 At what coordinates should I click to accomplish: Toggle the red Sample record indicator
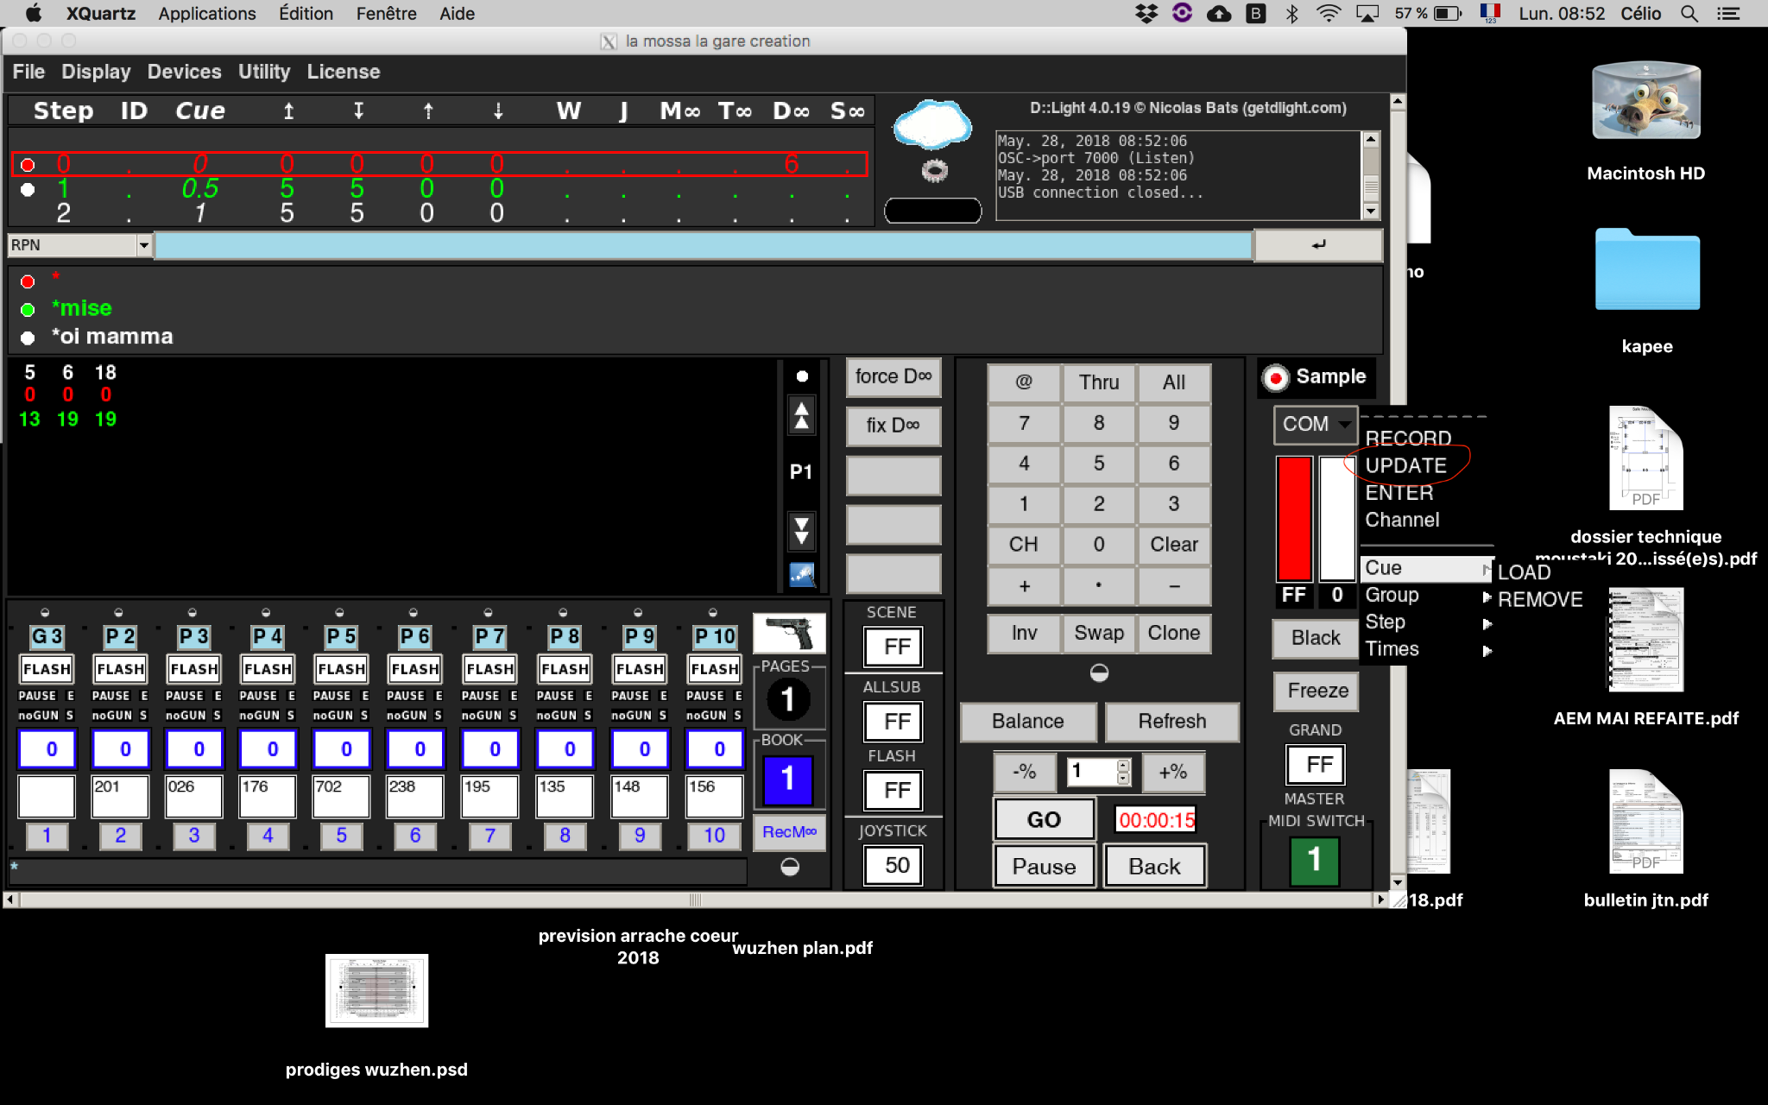pos(1276,377)
